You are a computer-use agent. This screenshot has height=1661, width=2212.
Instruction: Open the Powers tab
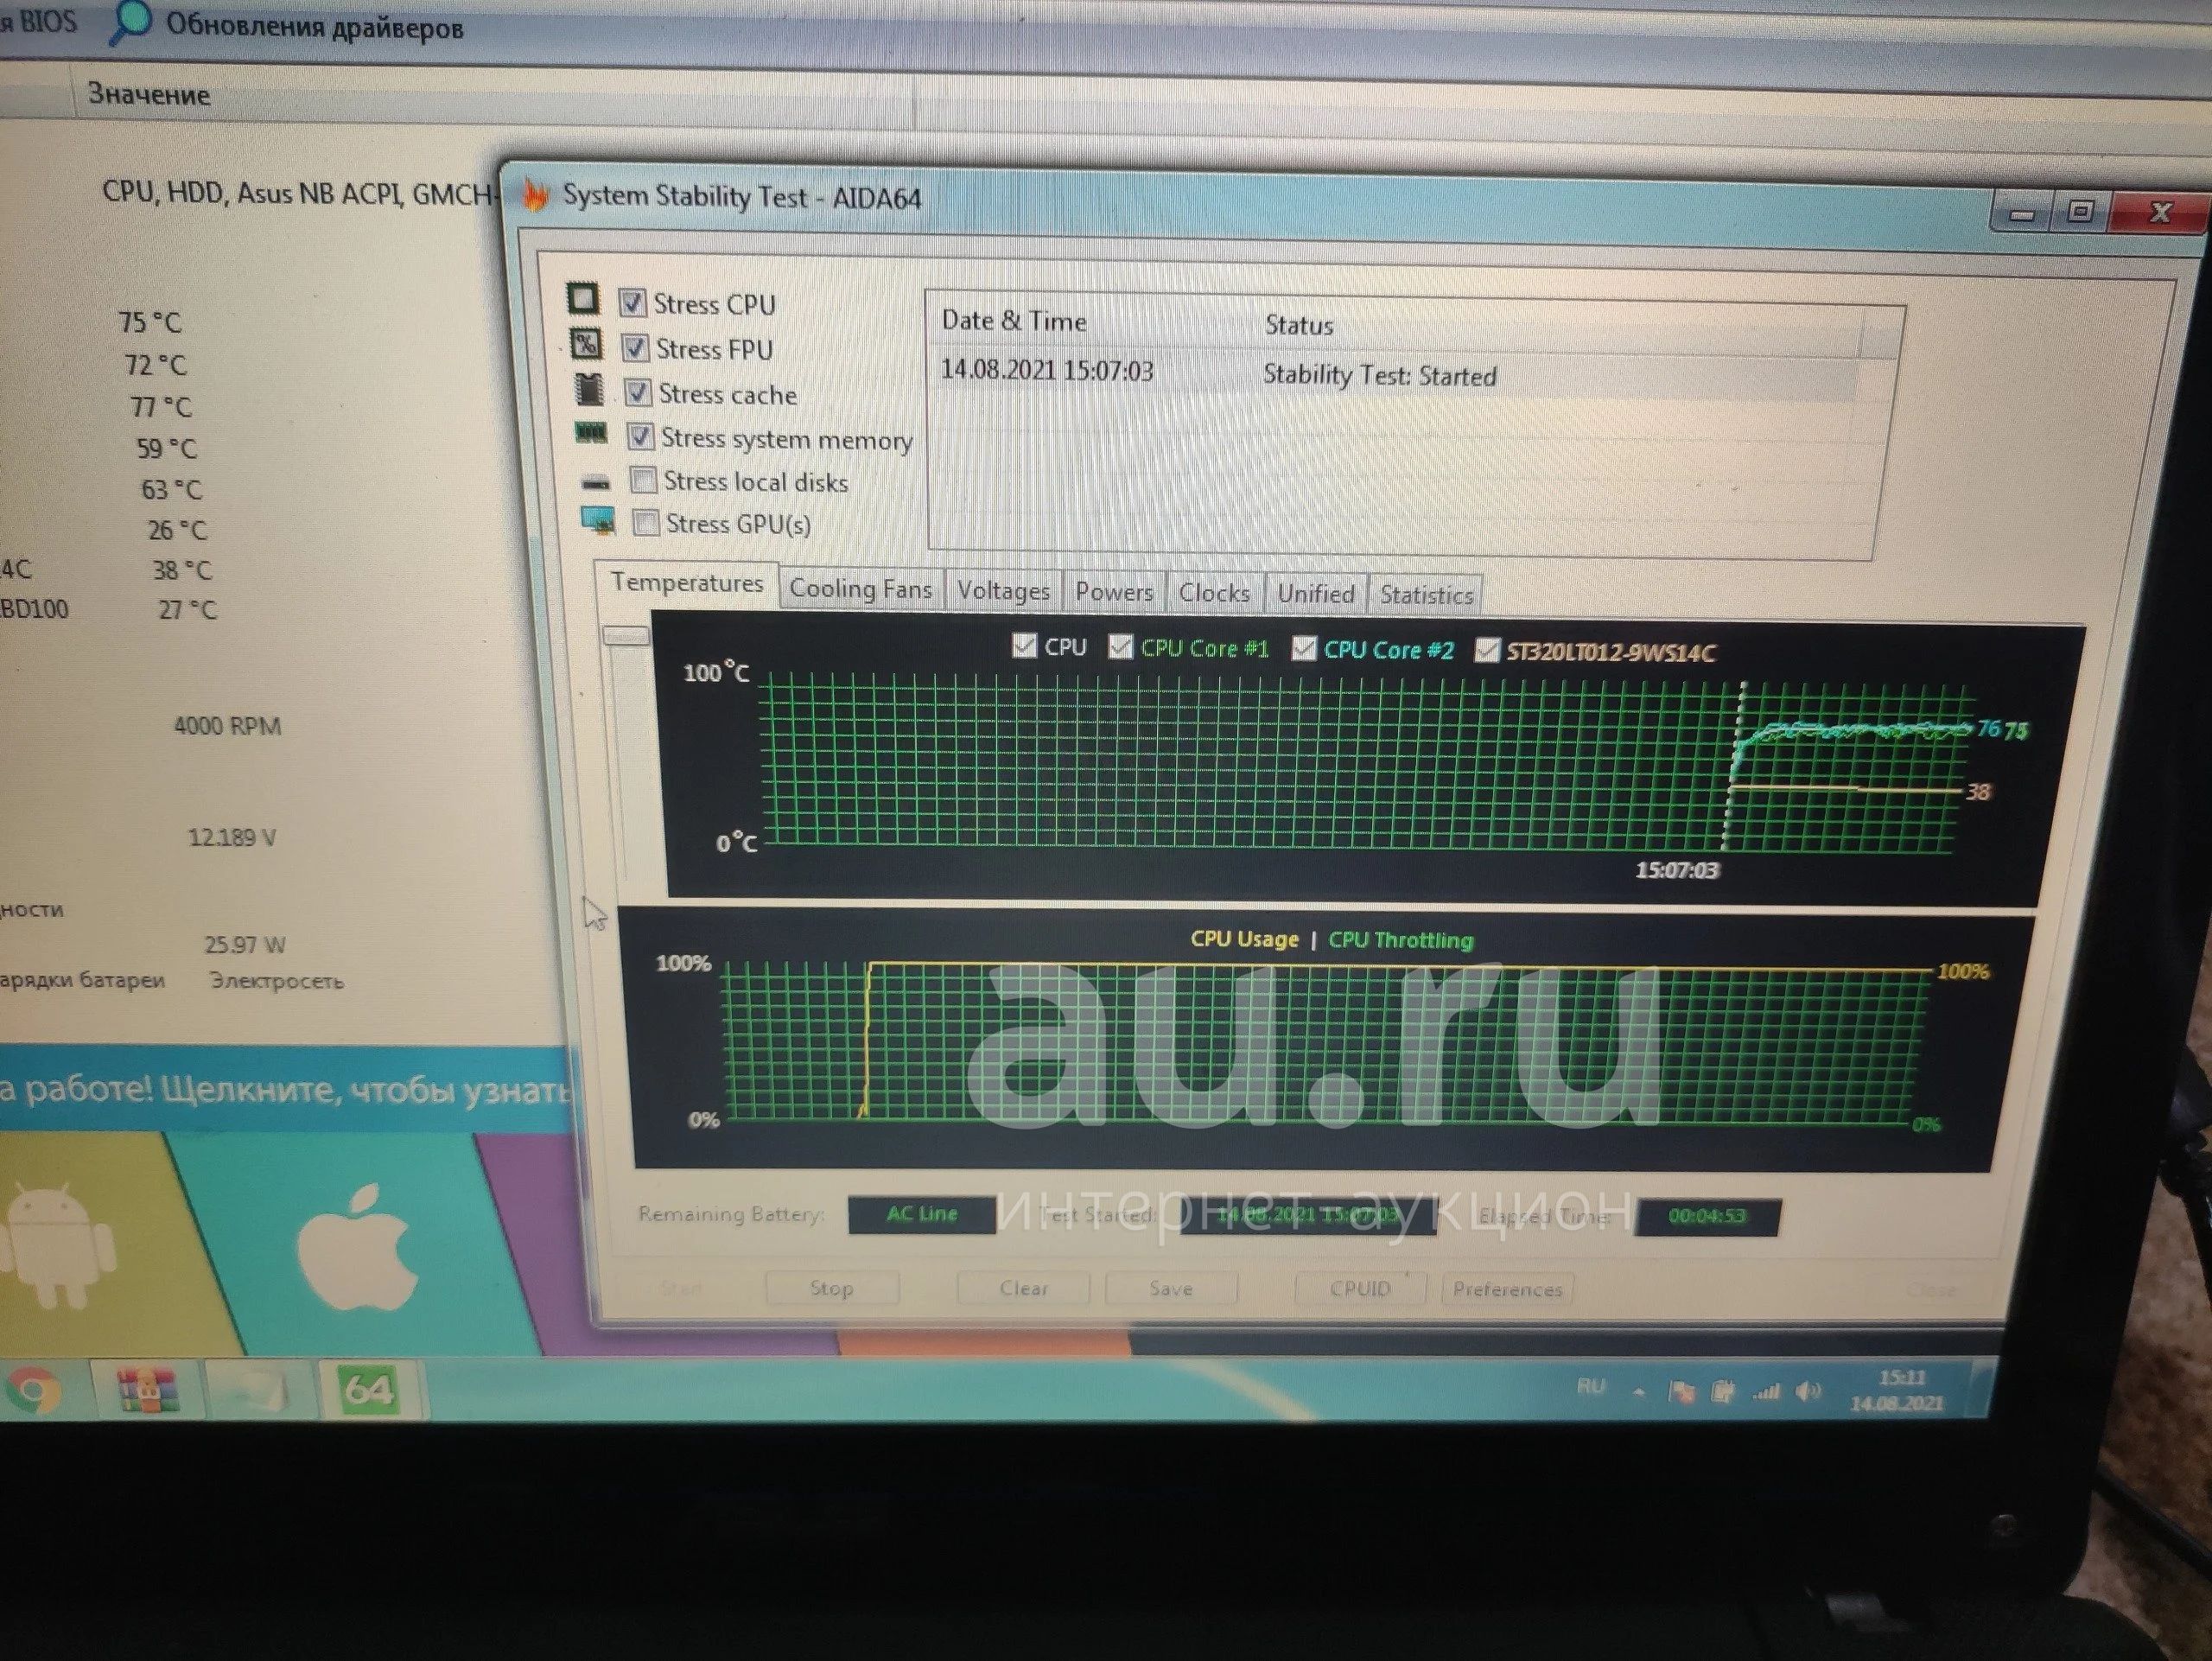[1114, 592]
